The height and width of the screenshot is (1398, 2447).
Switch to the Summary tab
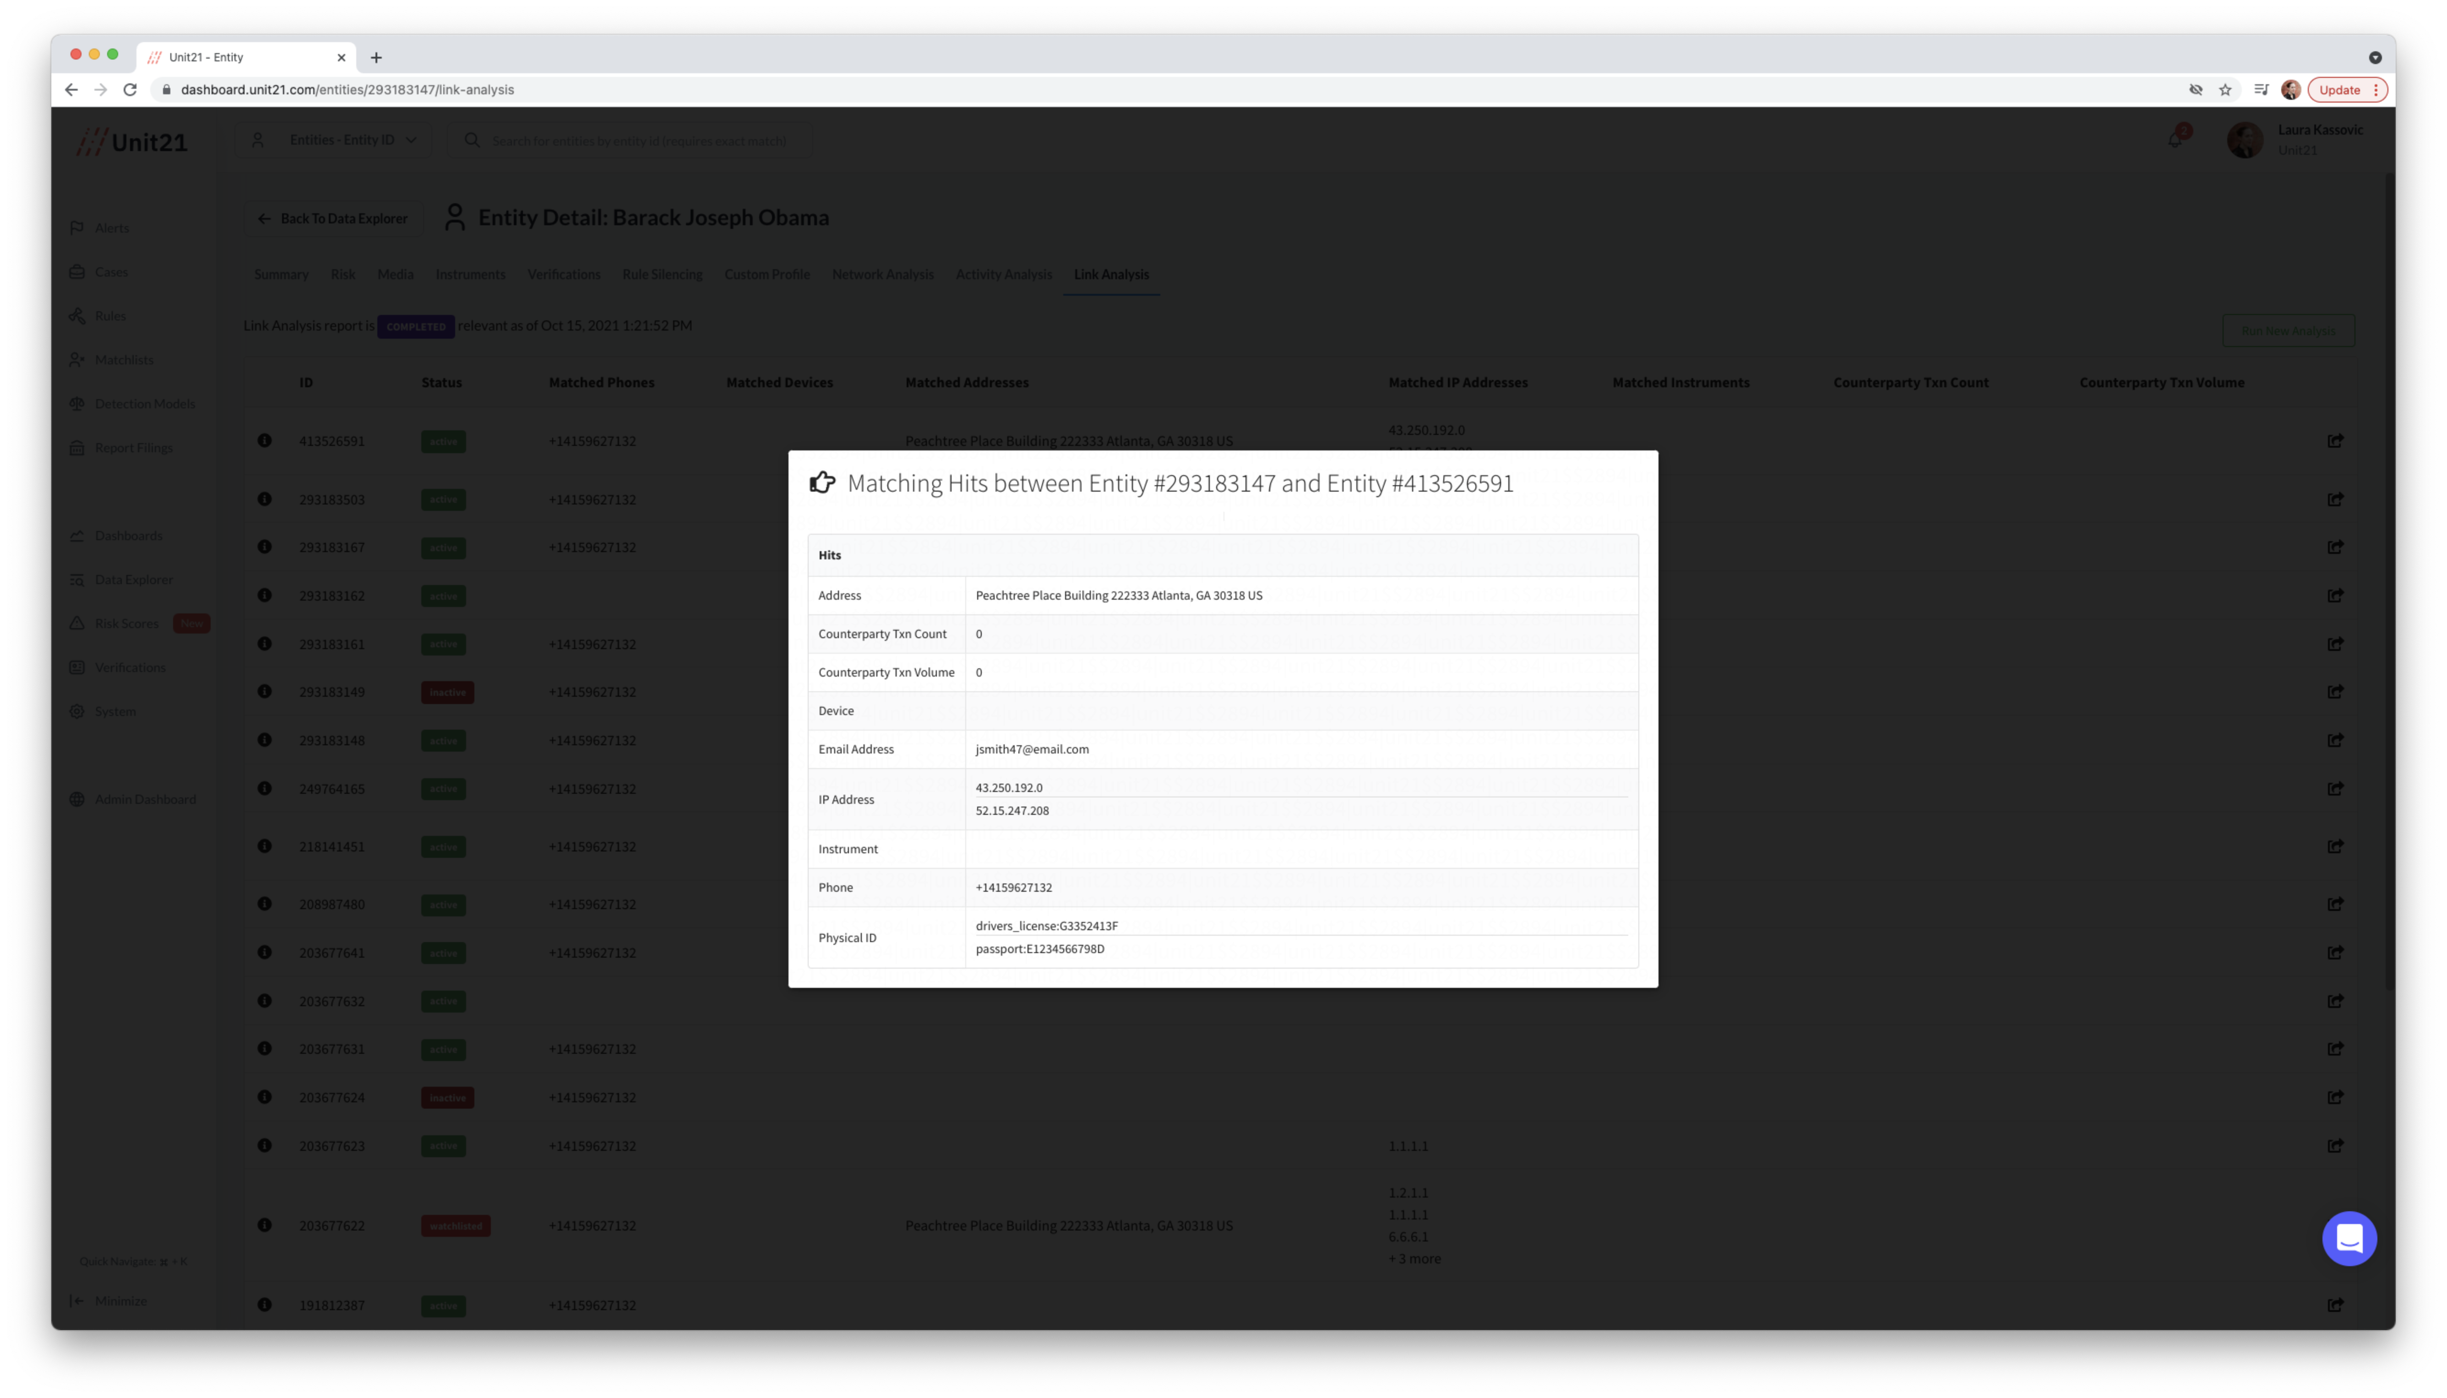pos(282,275)
